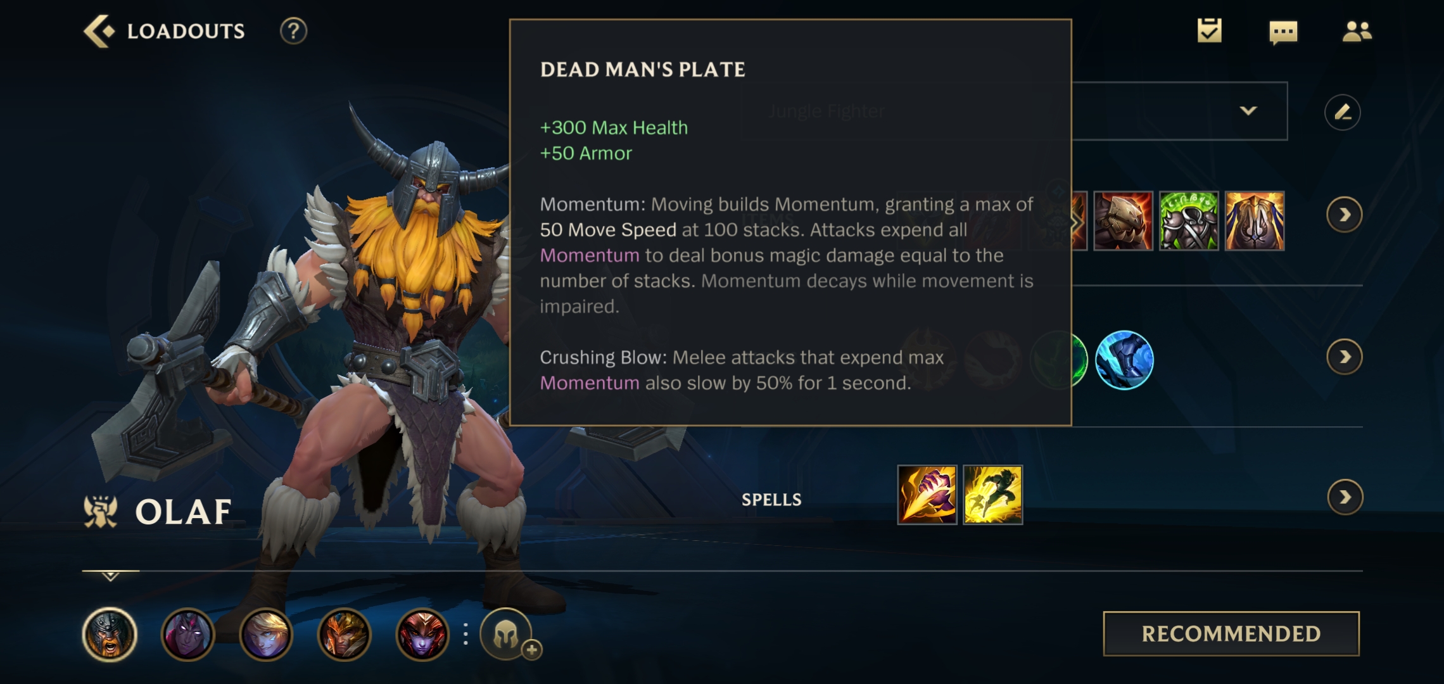1444x684 pixels.
Task: Open the help question mark icon
Action: 293,31
